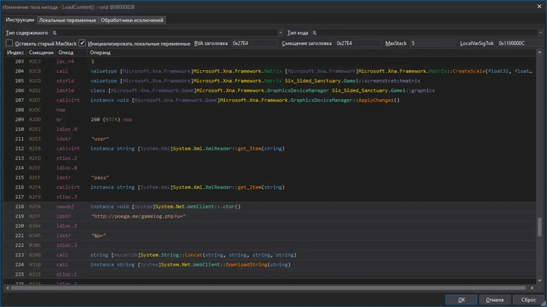Click the horizontal scrollbar left arrow
The image size is (547, 307).
(x=7, y=288)
